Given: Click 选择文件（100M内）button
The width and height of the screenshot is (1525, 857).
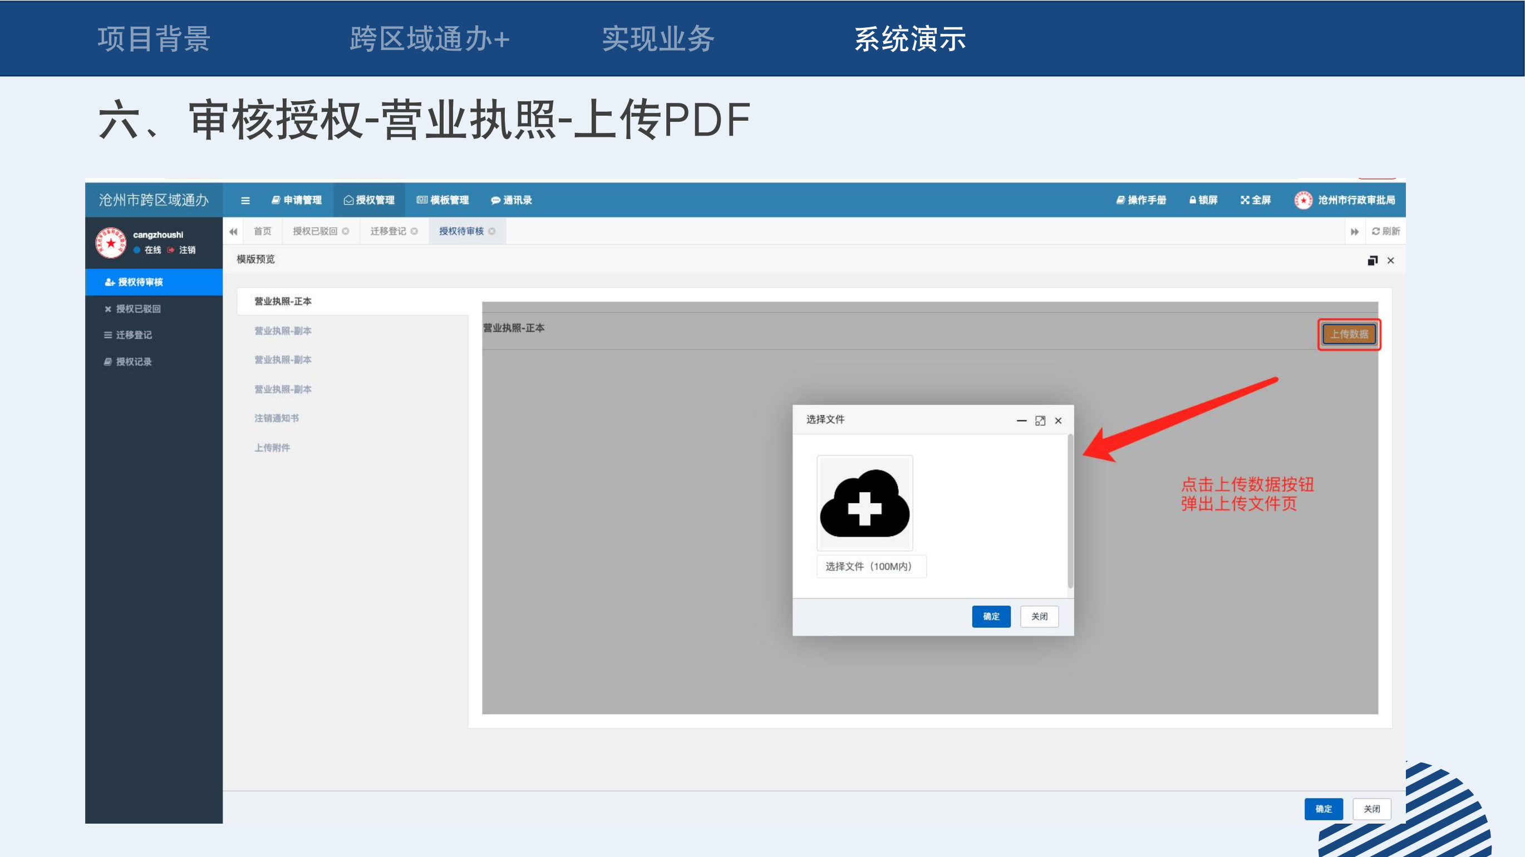Looking at the screenshot, I should point(870,567).
